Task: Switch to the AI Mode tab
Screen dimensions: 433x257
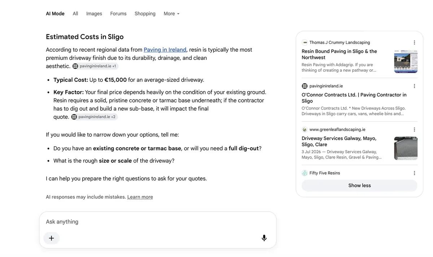Action: [55, 14]
